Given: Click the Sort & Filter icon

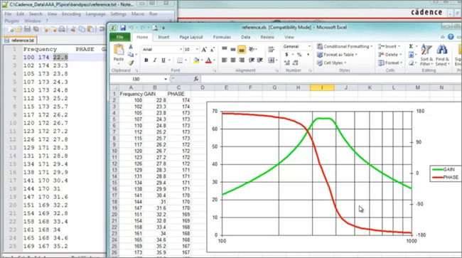Looking at the screenshot, I should (x=426, y=55).
